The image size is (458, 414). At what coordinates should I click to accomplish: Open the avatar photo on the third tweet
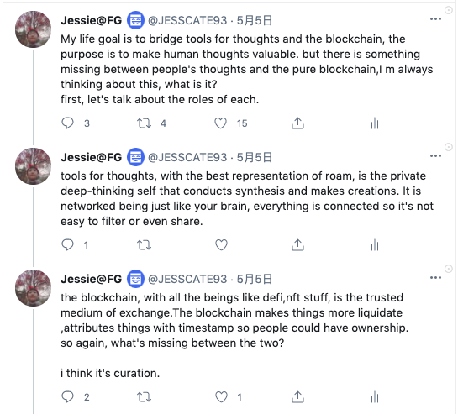point(33,288)
